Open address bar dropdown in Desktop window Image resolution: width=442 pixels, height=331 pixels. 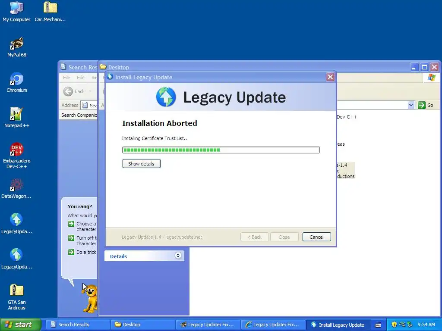(411, 105)
